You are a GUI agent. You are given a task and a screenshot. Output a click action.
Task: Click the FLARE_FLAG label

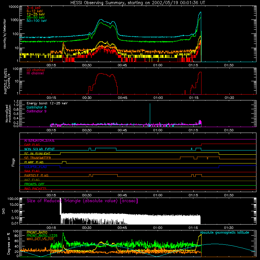pyautogui.click(x=34, y=162)
